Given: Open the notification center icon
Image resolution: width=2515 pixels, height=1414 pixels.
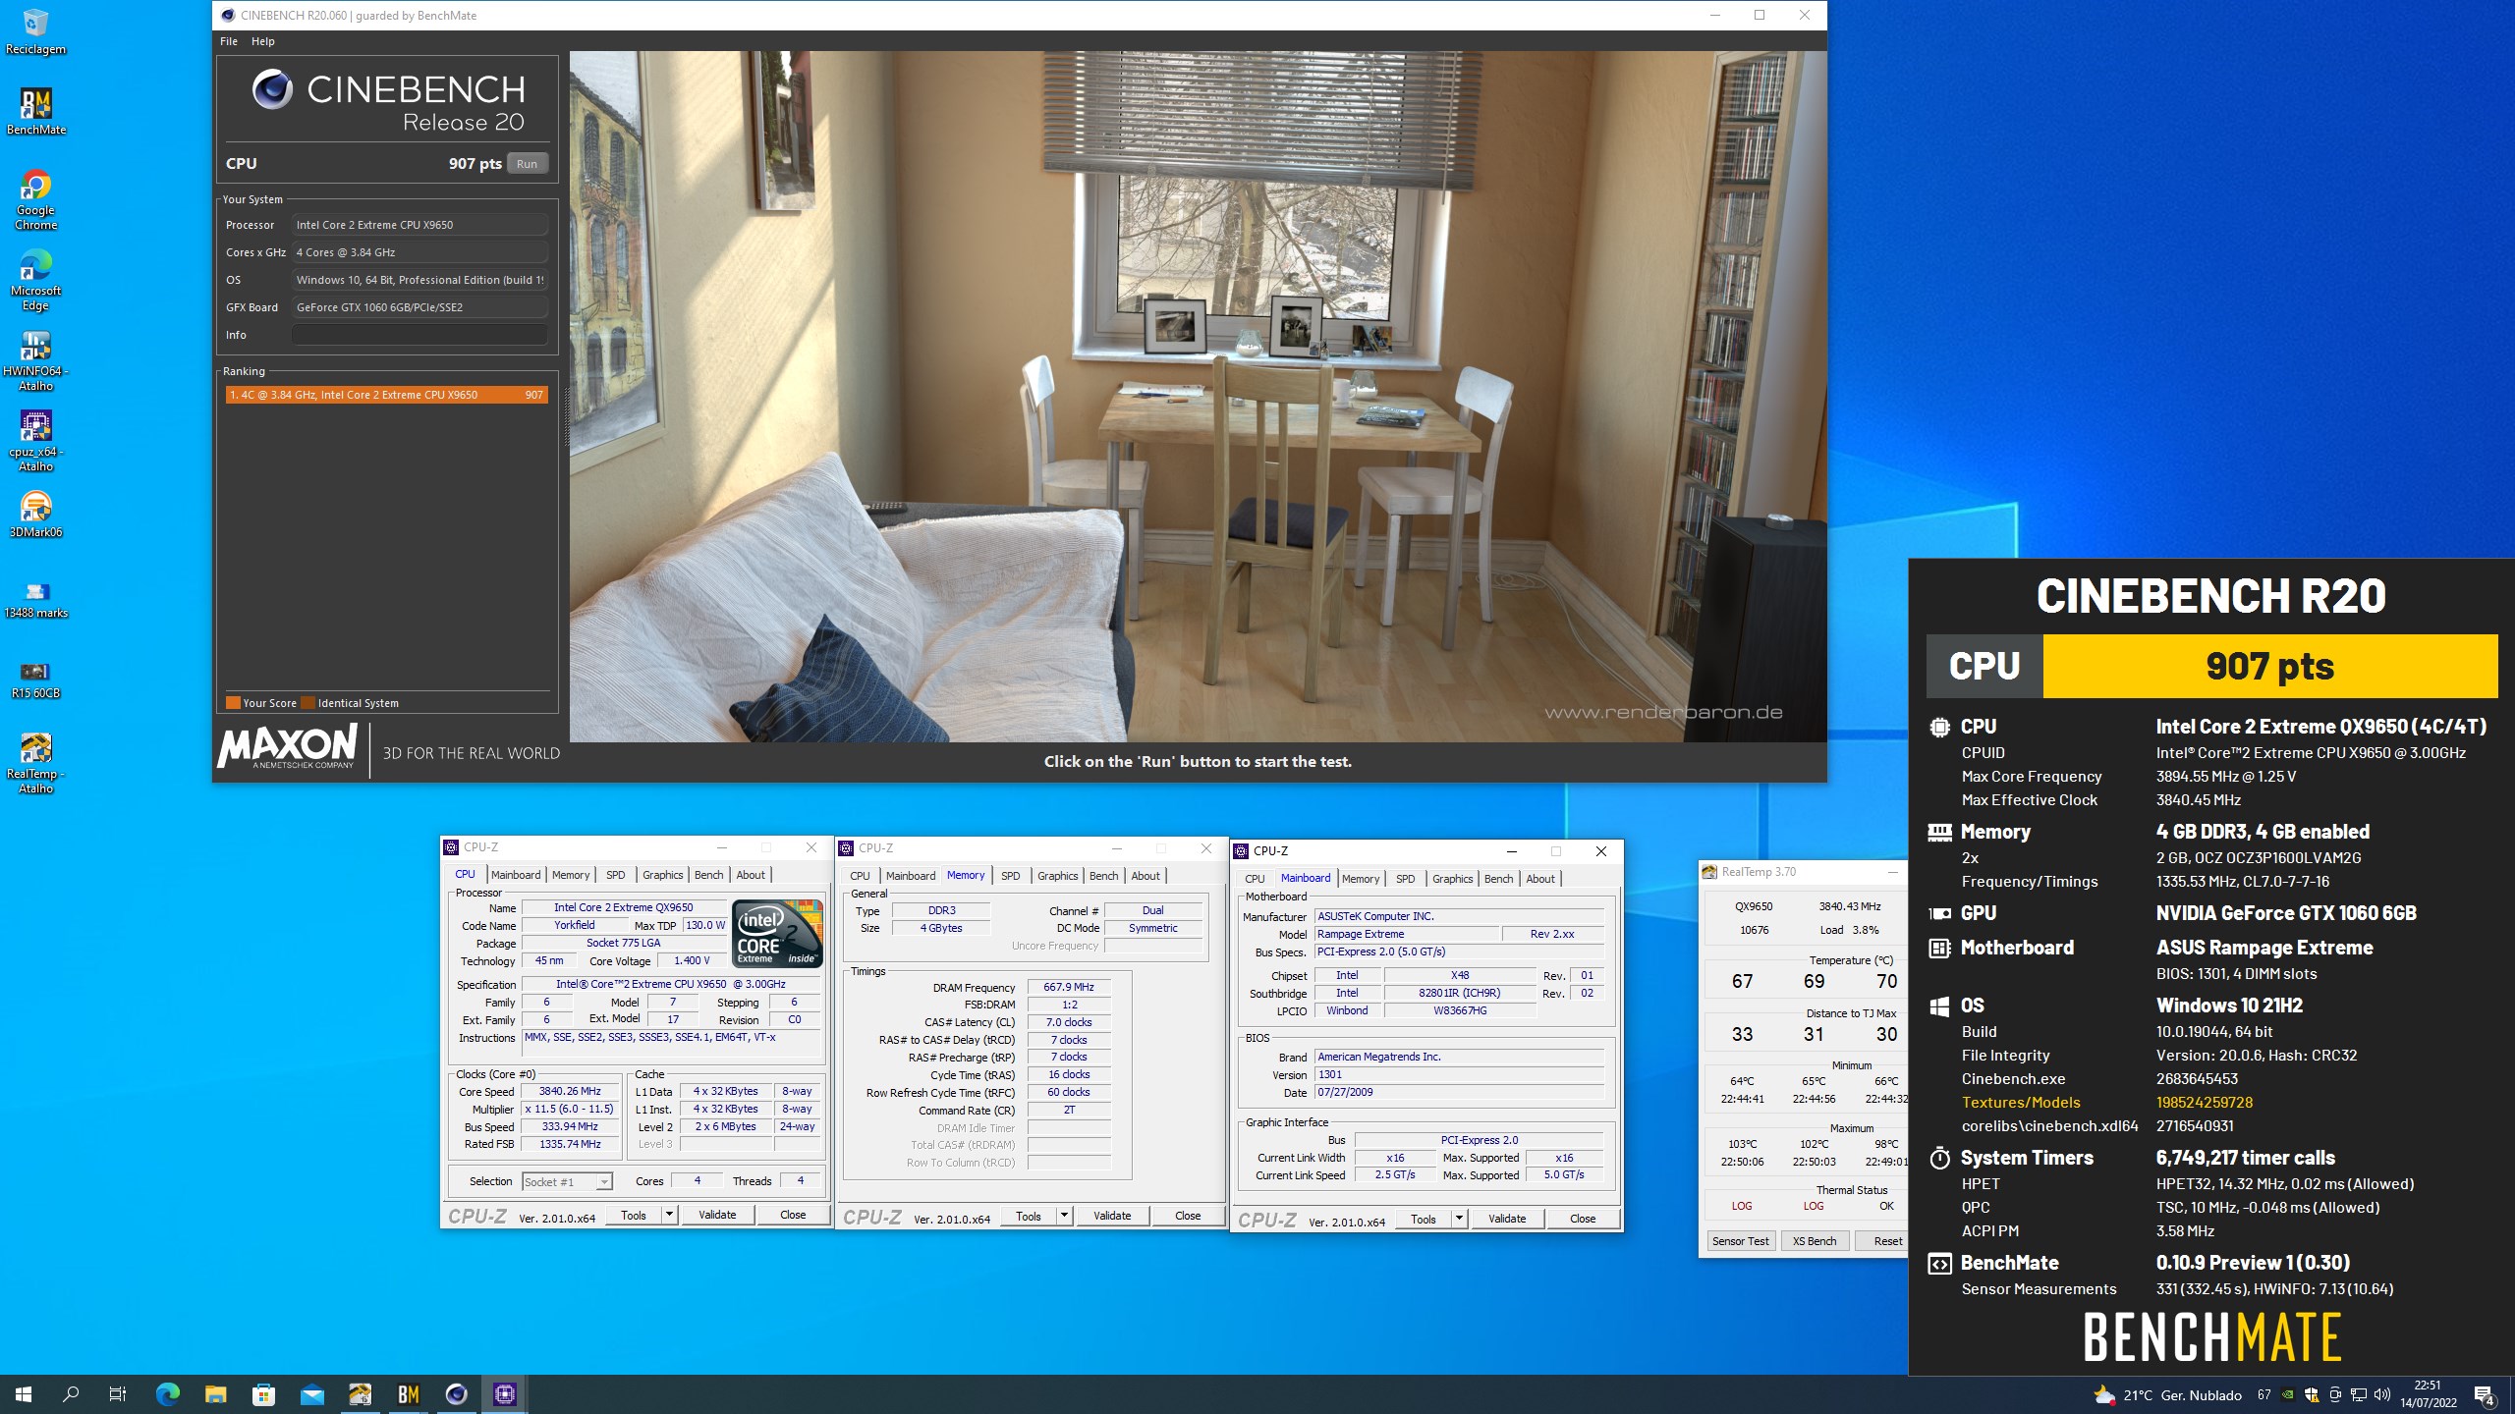Looking at the screenshot, I should (2484, 1395).
